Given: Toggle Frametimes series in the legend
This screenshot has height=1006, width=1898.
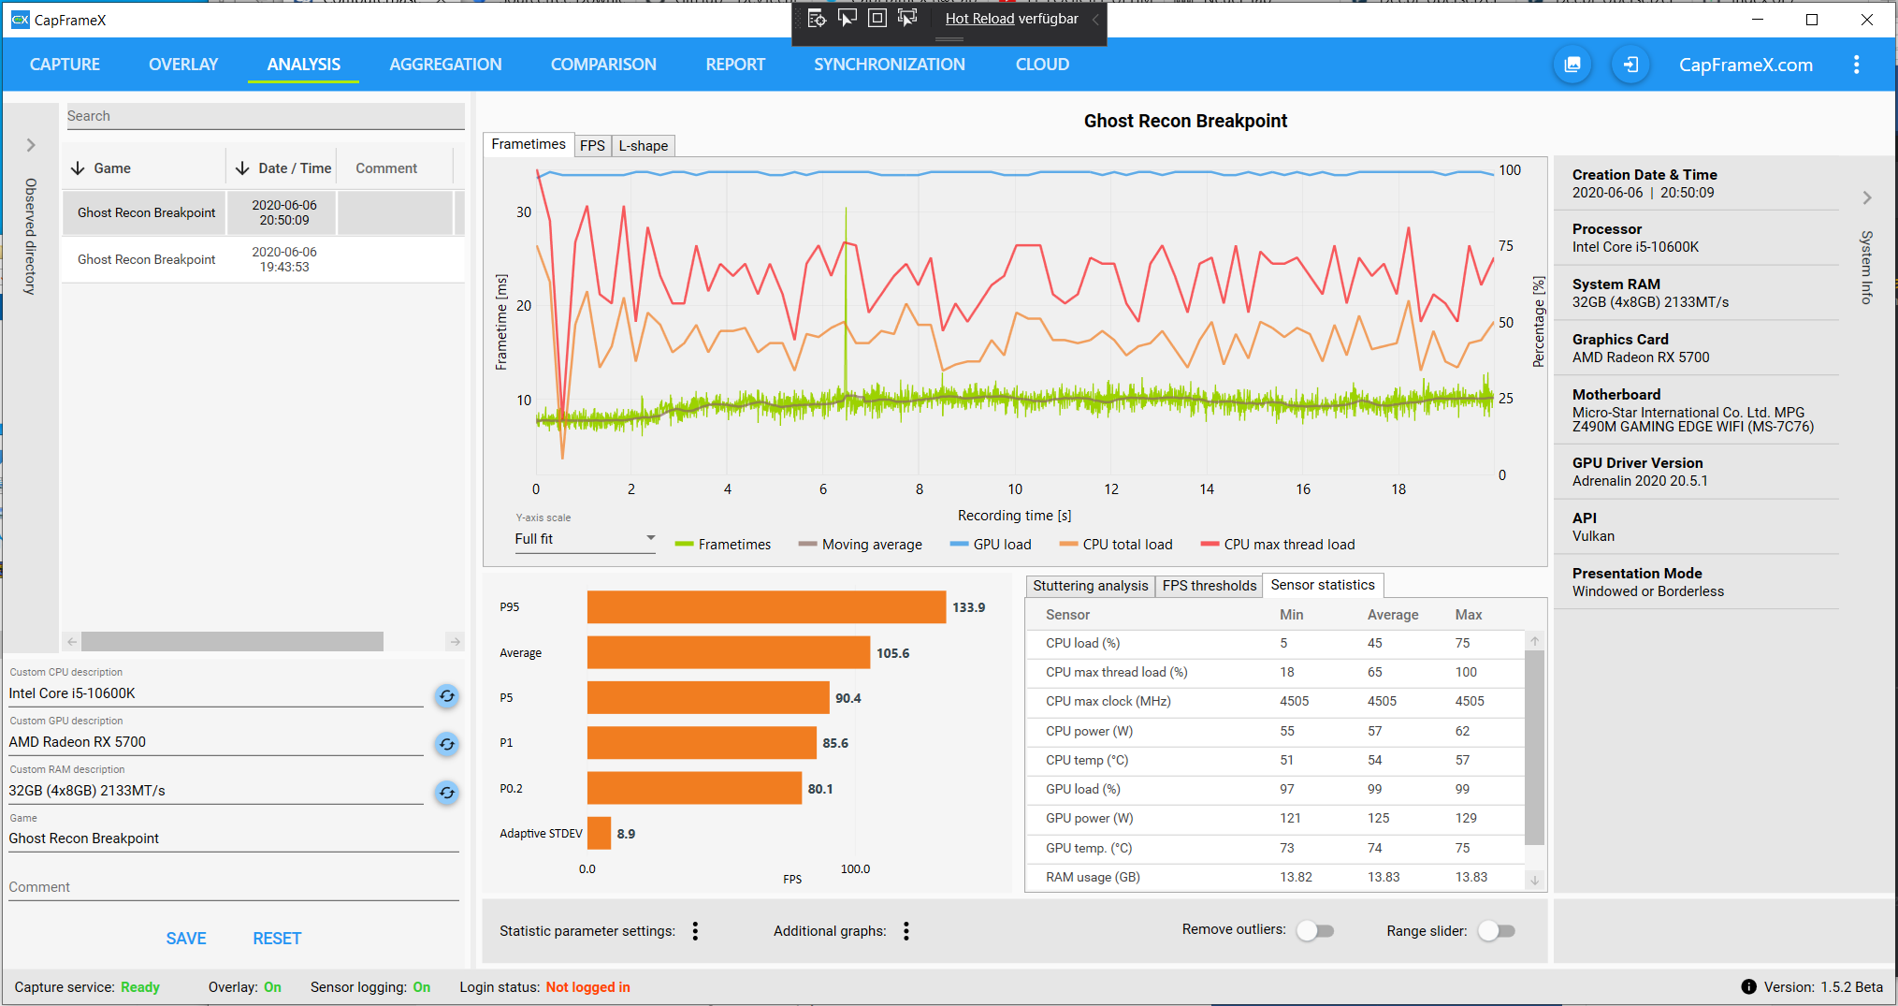Looking at the screenshot, I should pos(723,545).
